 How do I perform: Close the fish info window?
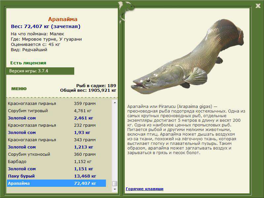[x=258, y=5]
